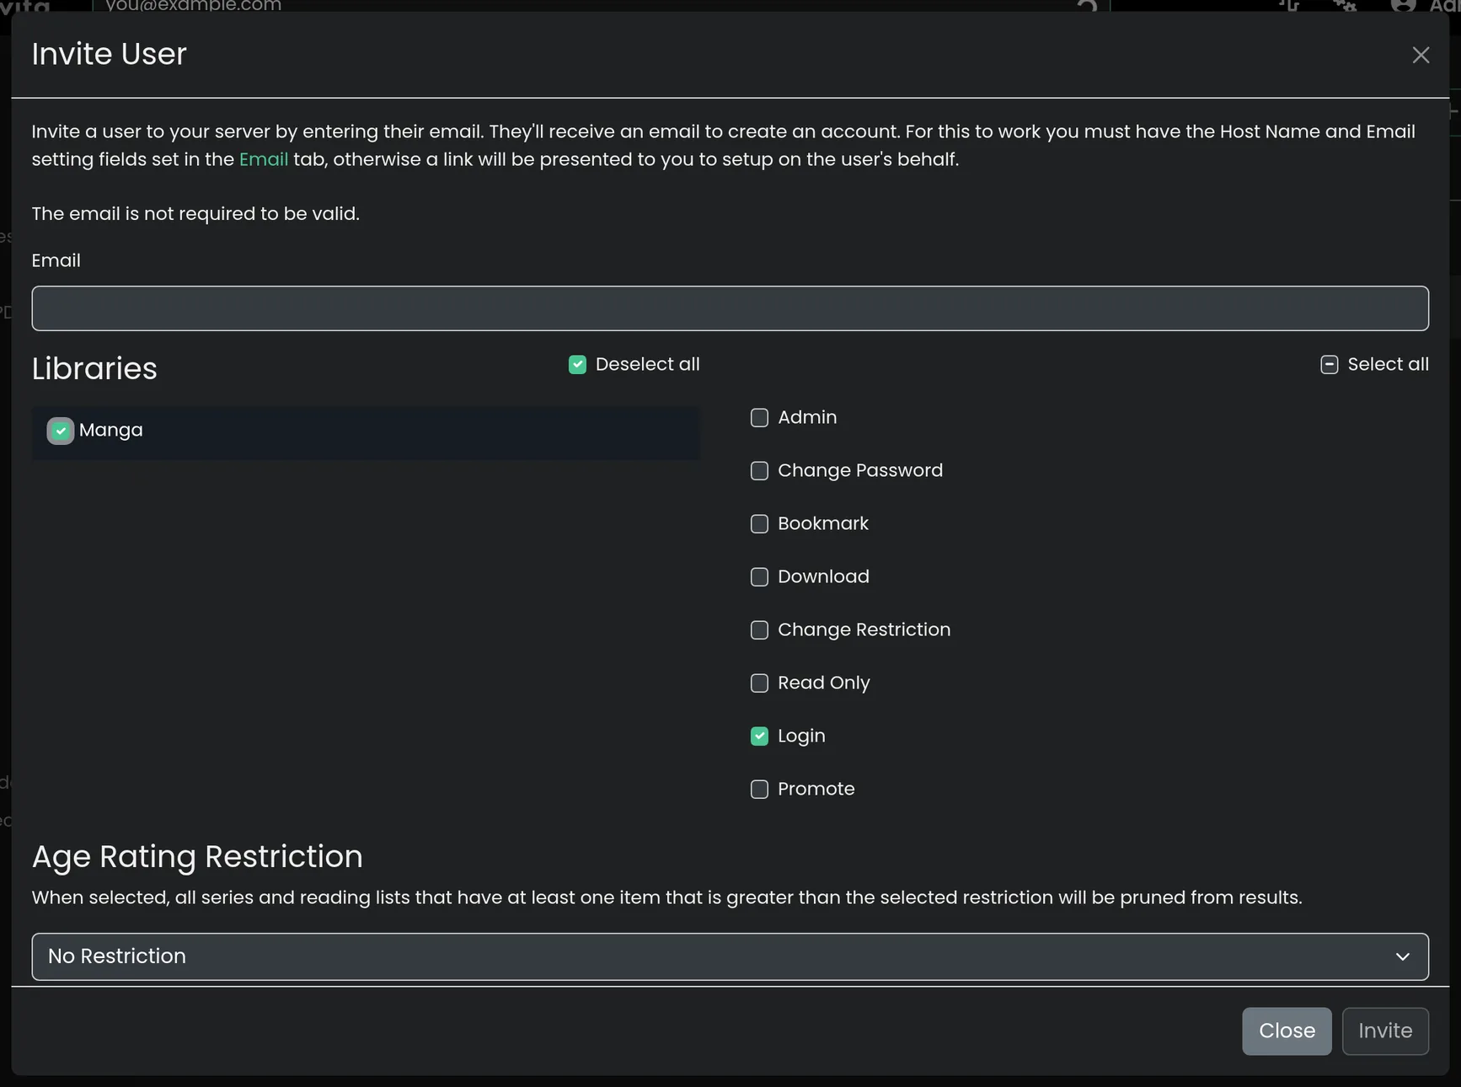
Task: Open server settings gears icon behind dialog
Action: tap(1345, 6)
